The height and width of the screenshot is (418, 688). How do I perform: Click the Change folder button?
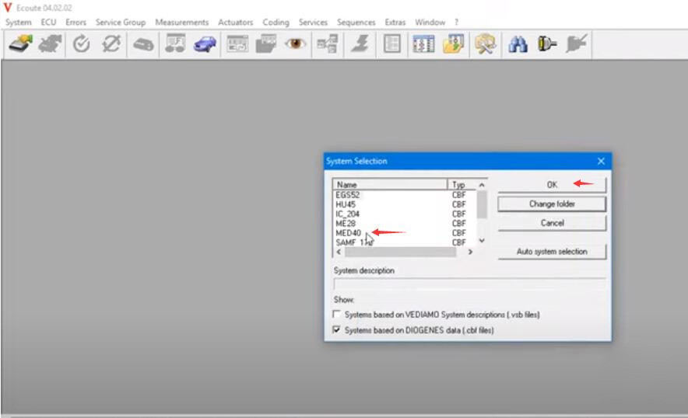(x=552, y=204)
